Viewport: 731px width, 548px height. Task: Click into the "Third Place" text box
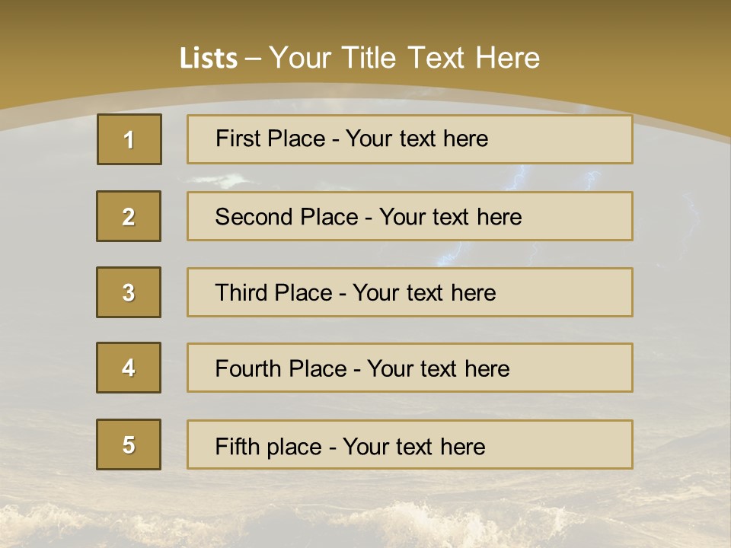pos(410,292)
